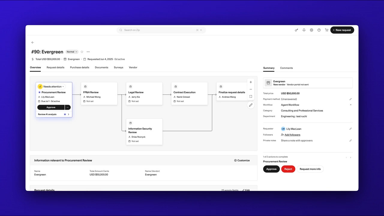Viewport: 384px width, 216px height.
Task: Open the shopping cart icon
Action: pyautogui.click(x=326, y=30)
